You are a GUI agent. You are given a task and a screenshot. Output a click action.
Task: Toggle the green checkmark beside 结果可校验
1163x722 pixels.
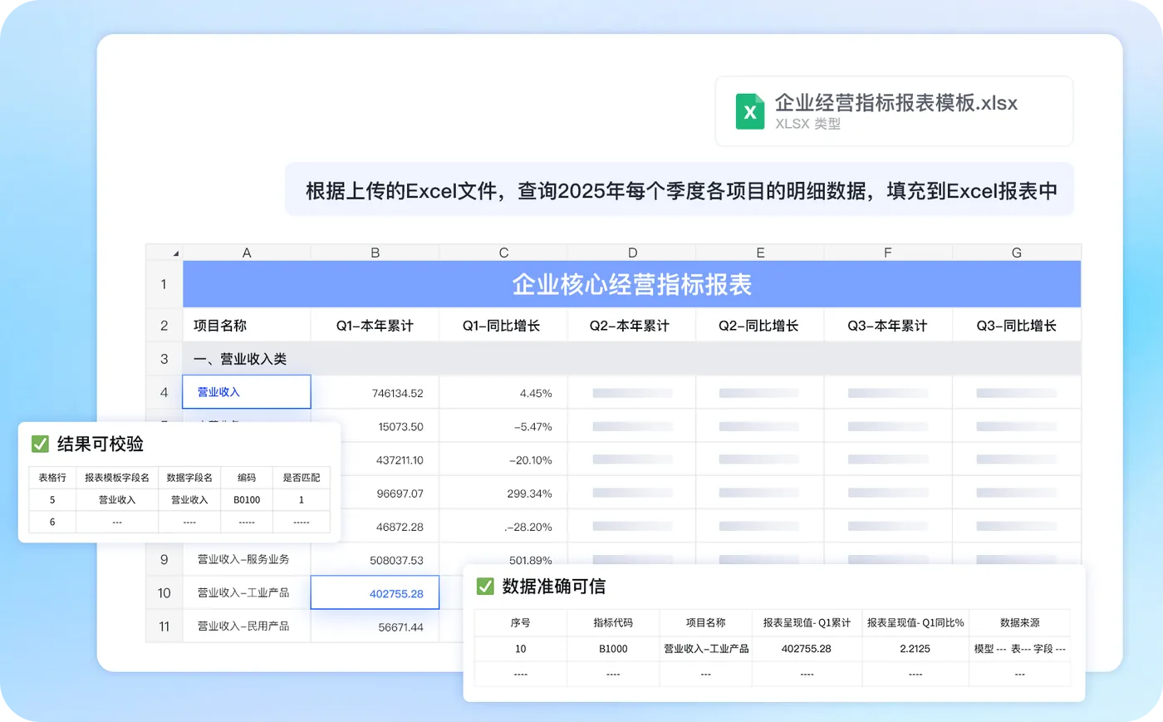tap(40, 444)
